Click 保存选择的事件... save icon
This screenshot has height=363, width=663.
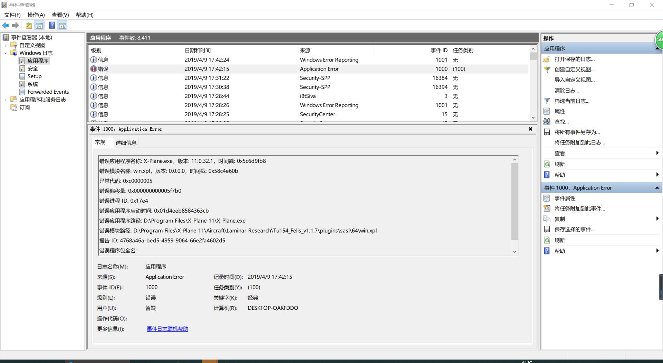547,229
